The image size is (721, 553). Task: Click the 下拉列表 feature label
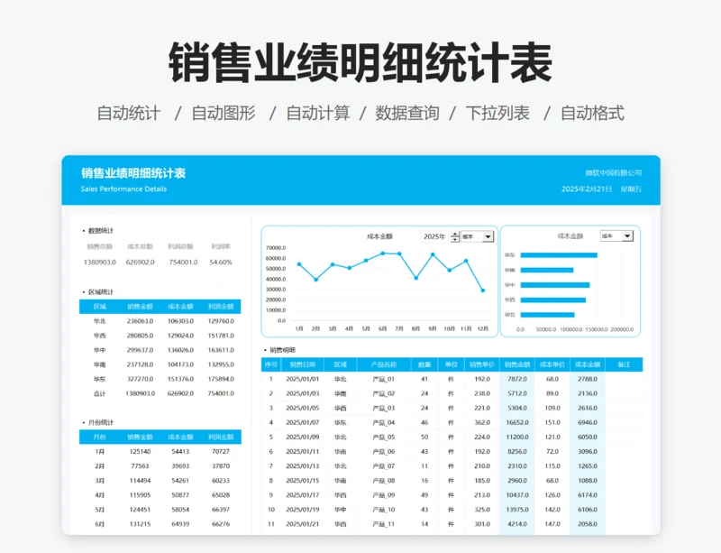(497, 114)
